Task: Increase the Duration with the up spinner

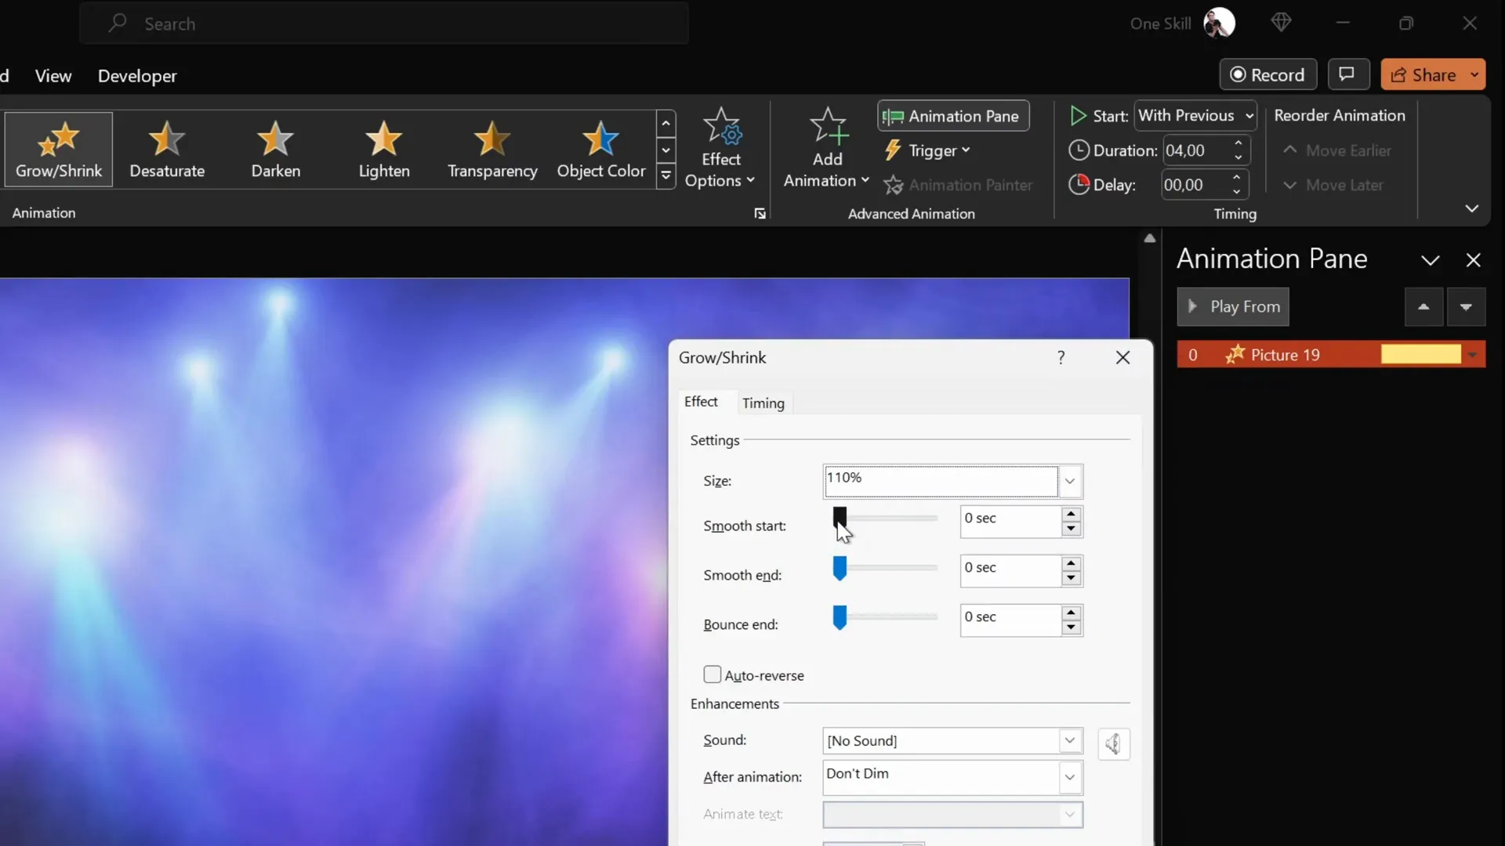Action: pyautogui.click(x=1238, y=143)
